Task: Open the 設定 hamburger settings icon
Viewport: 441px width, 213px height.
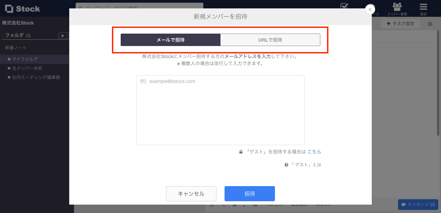Action: [424, 7]
